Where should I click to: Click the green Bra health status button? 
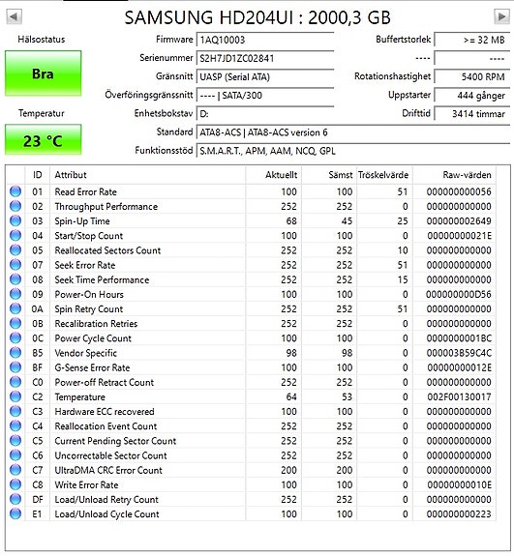43,73
